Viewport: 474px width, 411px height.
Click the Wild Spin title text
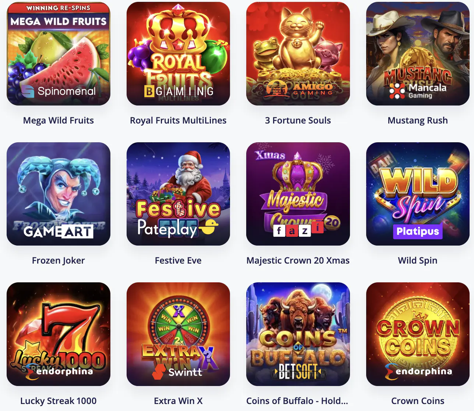(x=418, y=261)
